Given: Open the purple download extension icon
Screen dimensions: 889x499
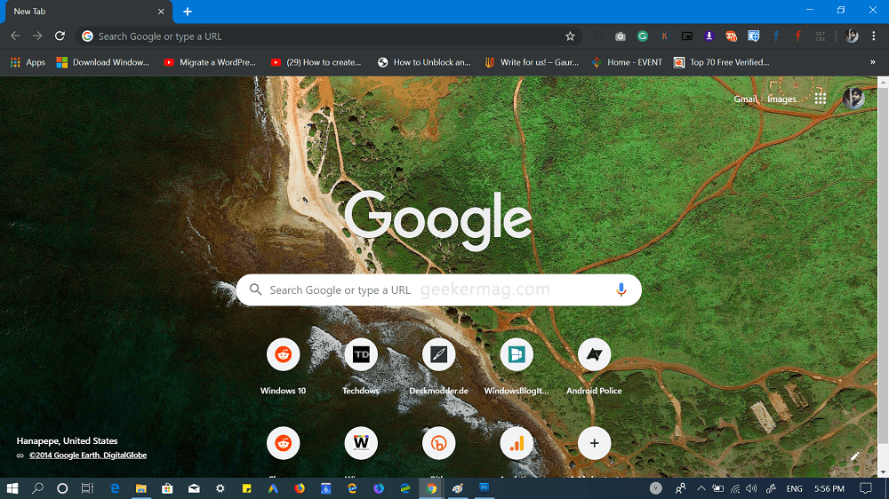Looking at the screenshot, I should pyautogui.click(x=709, y=36).
